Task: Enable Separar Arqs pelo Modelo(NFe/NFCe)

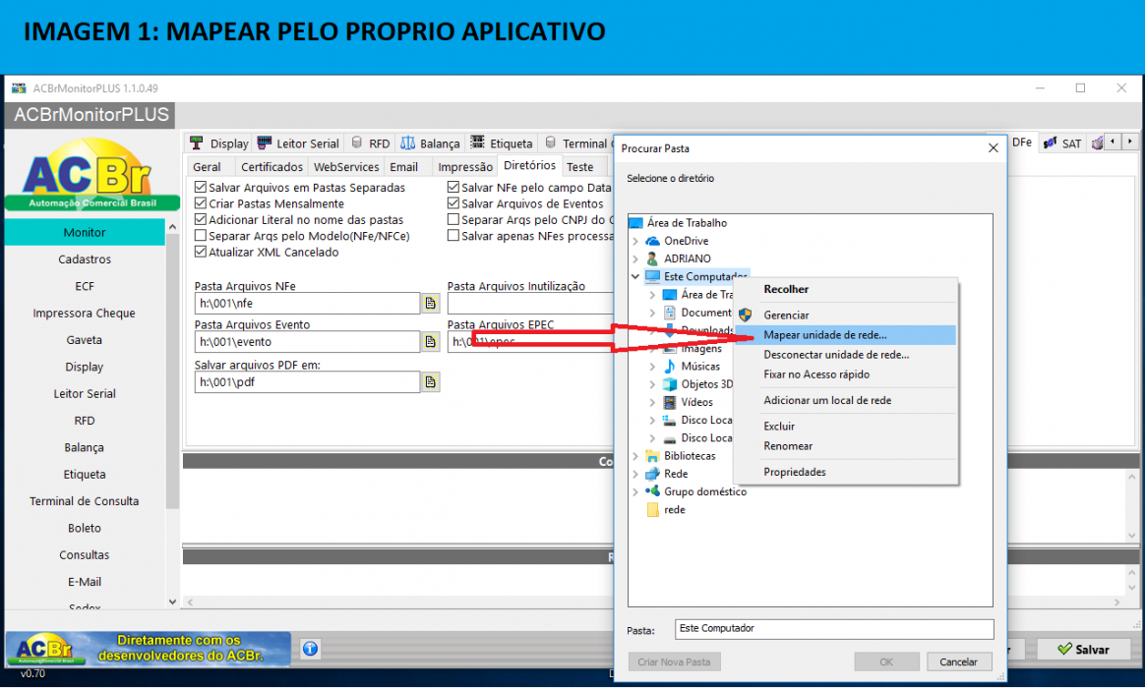Action: [x=200, y=236]
